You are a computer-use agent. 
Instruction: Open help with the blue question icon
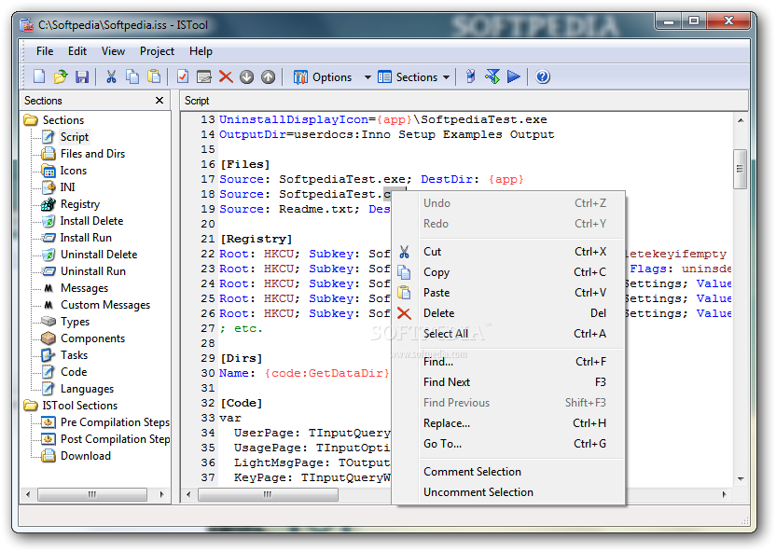click(x=543, y=76)
